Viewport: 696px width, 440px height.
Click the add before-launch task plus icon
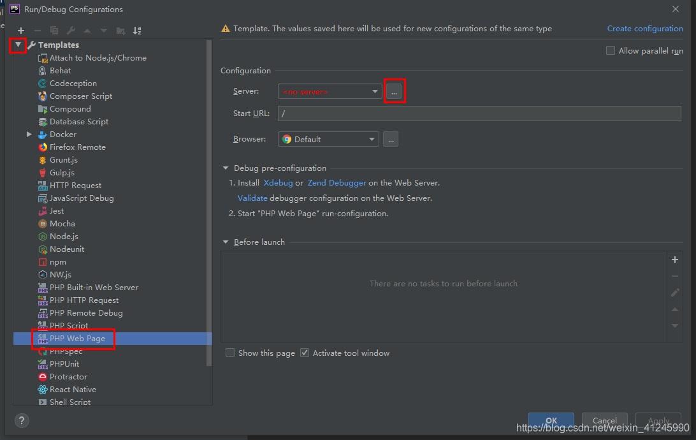(x=674, y=260)
